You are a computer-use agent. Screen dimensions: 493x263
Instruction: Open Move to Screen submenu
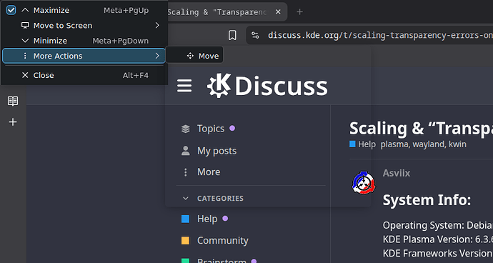point(84,26)
